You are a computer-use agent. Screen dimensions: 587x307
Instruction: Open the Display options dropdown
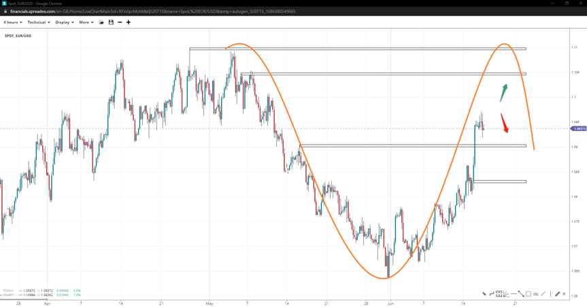click(x=64, y=22)
